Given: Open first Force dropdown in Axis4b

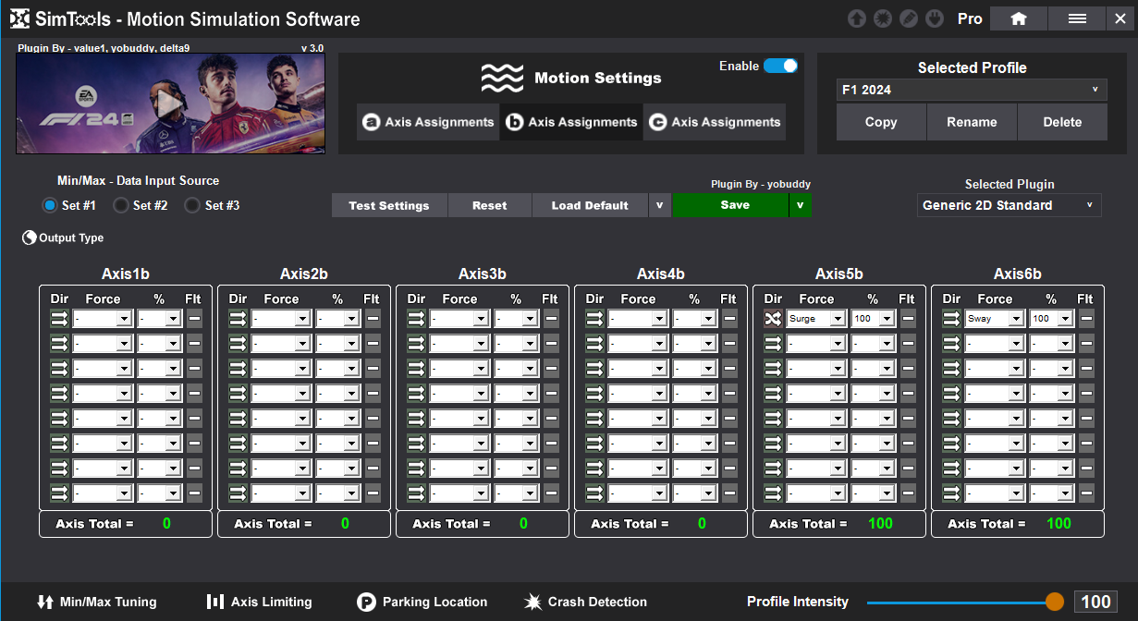Looking at the screenshot, I should pyautogui.click(x=638, y=318).
